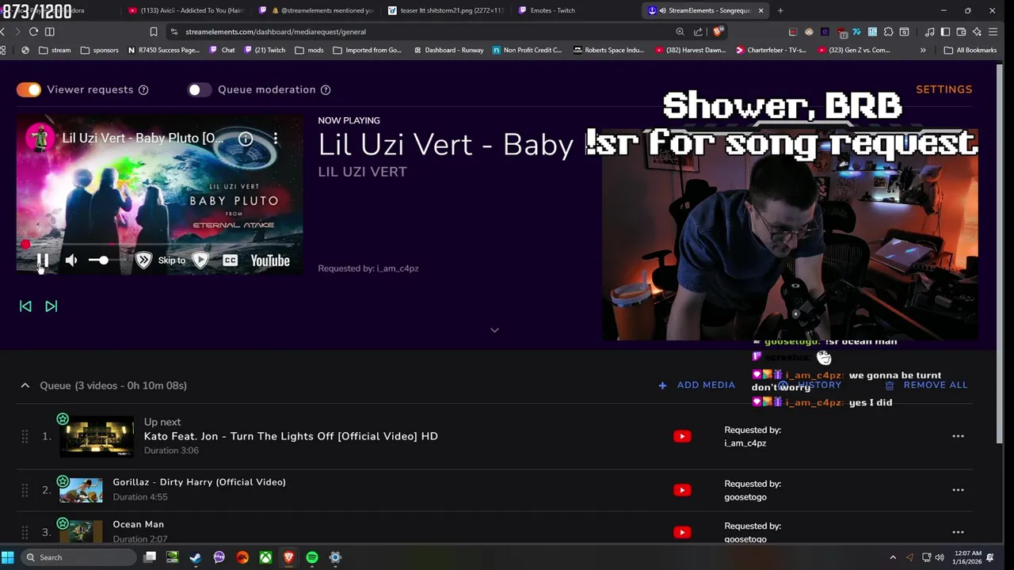
Task: Click the channel avatar in the video header
Action: coord(39,139)
